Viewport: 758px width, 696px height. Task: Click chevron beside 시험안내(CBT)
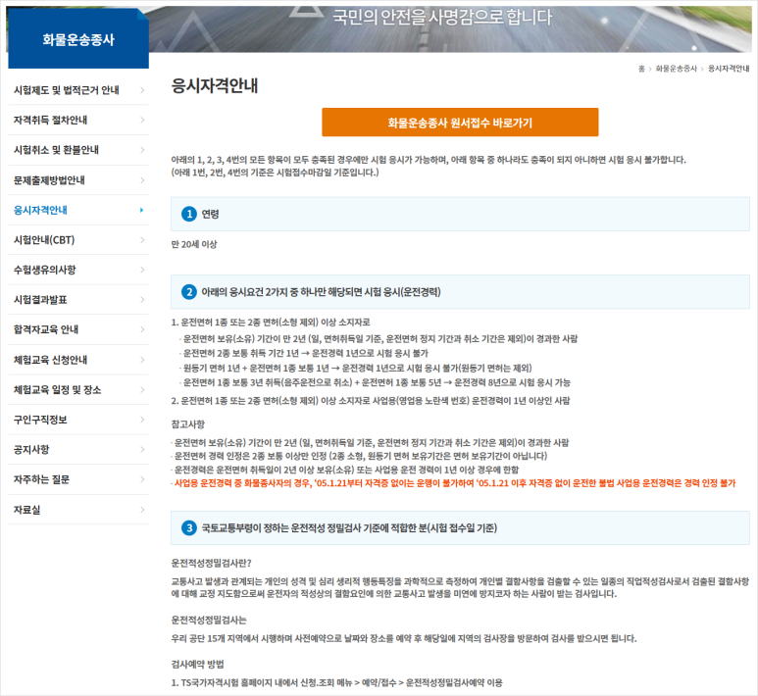coord(142,240)
